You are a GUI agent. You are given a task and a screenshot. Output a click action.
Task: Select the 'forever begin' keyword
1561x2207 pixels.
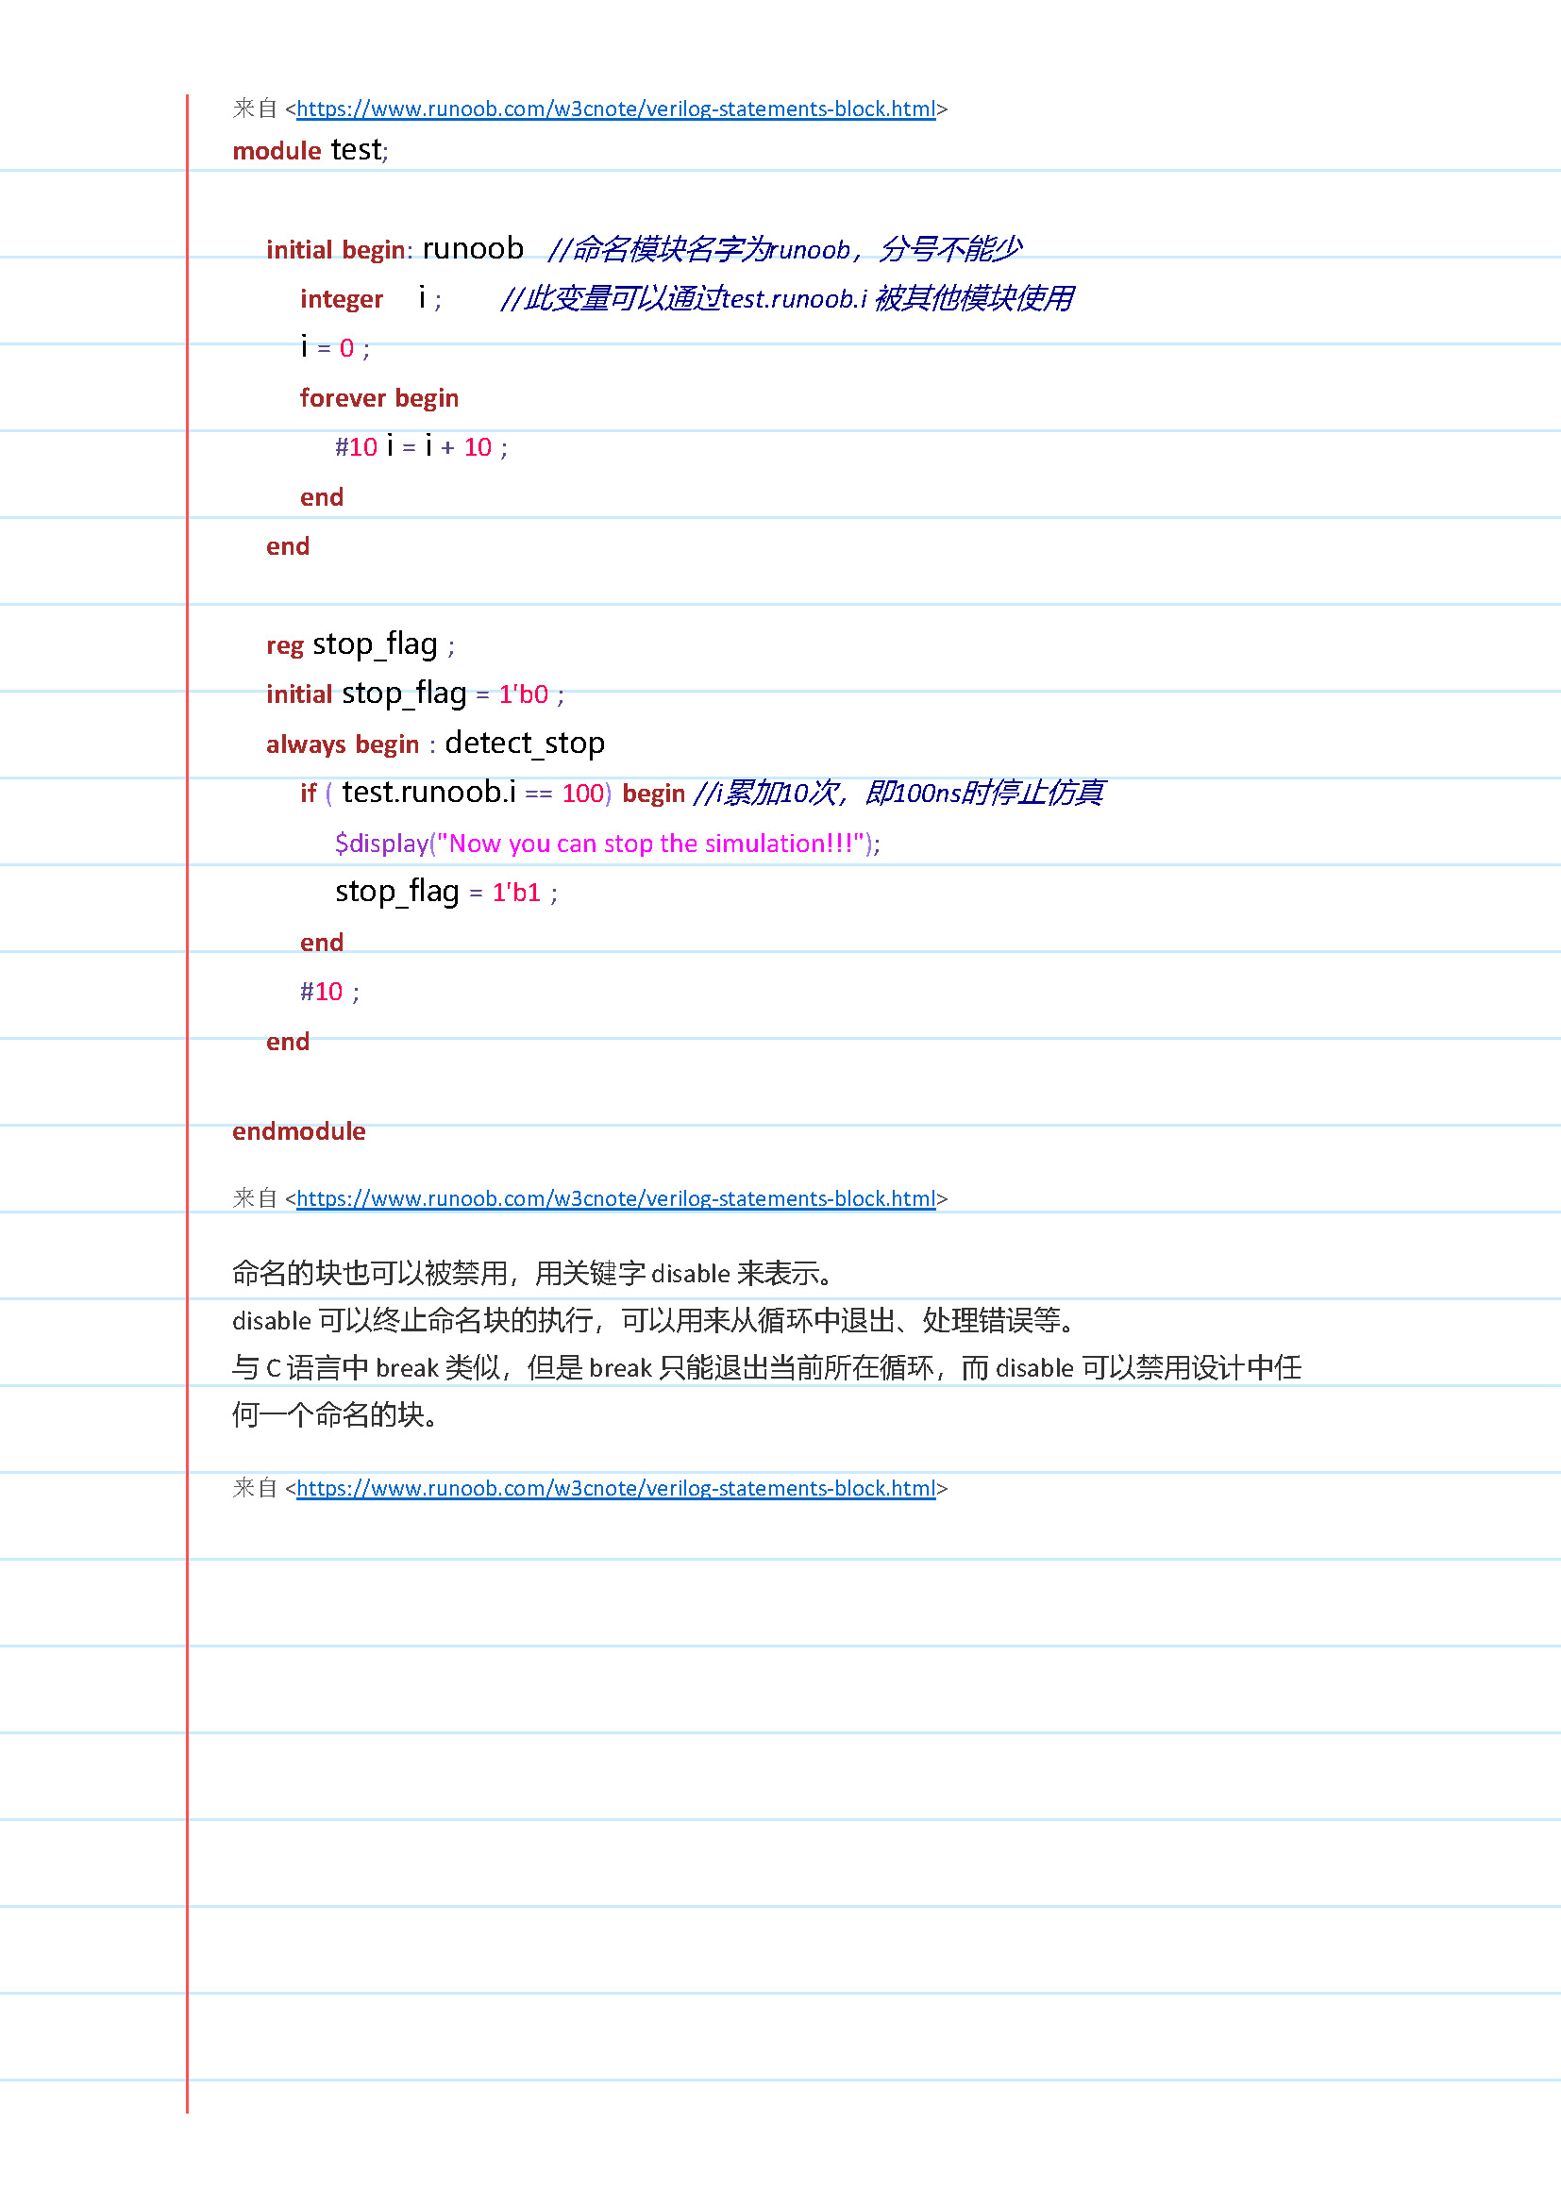click(x=378, y=398)
